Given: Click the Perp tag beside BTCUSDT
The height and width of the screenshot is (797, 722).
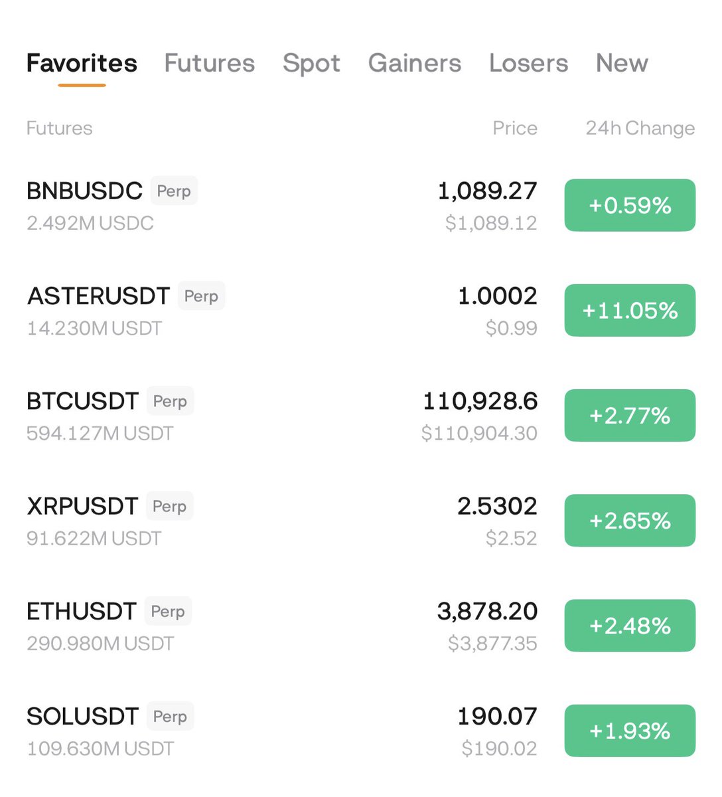Looking at the screenshot, I should click(170, 401).
